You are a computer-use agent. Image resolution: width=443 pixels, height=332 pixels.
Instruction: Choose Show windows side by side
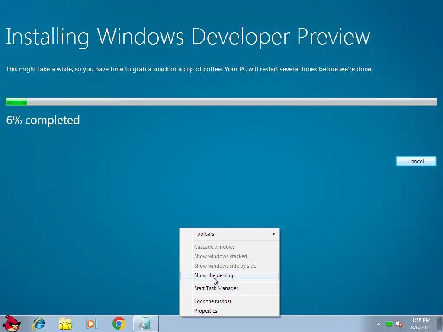coord(229,266)
